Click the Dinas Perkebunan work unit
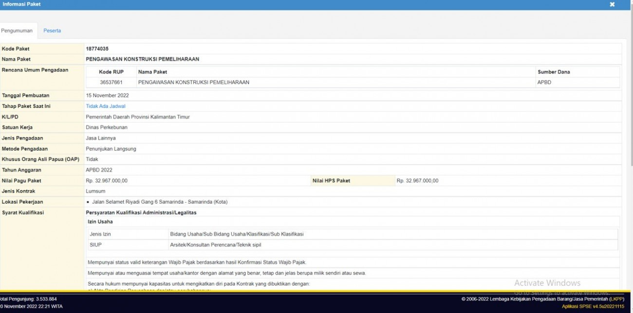The height and width of the screenshot is (313, 633). click(x=107, y=127)
